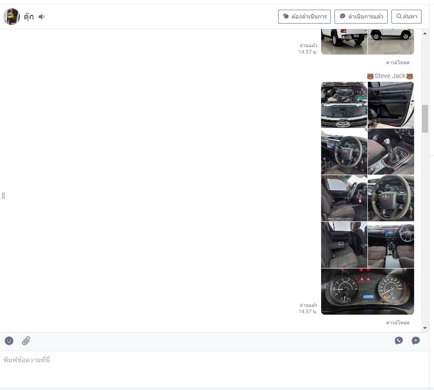434x390 pixels.
Task: Open the front seats side-view photo
Action: (x=344, y=198)
